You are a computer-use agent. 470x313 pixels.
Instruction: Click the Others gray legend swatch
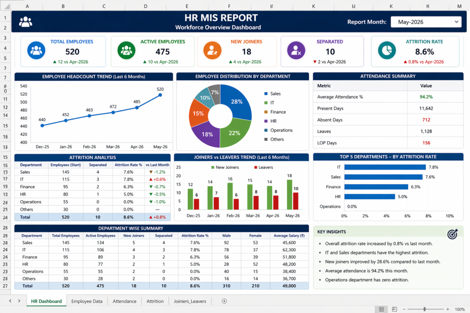coord(266,139)
